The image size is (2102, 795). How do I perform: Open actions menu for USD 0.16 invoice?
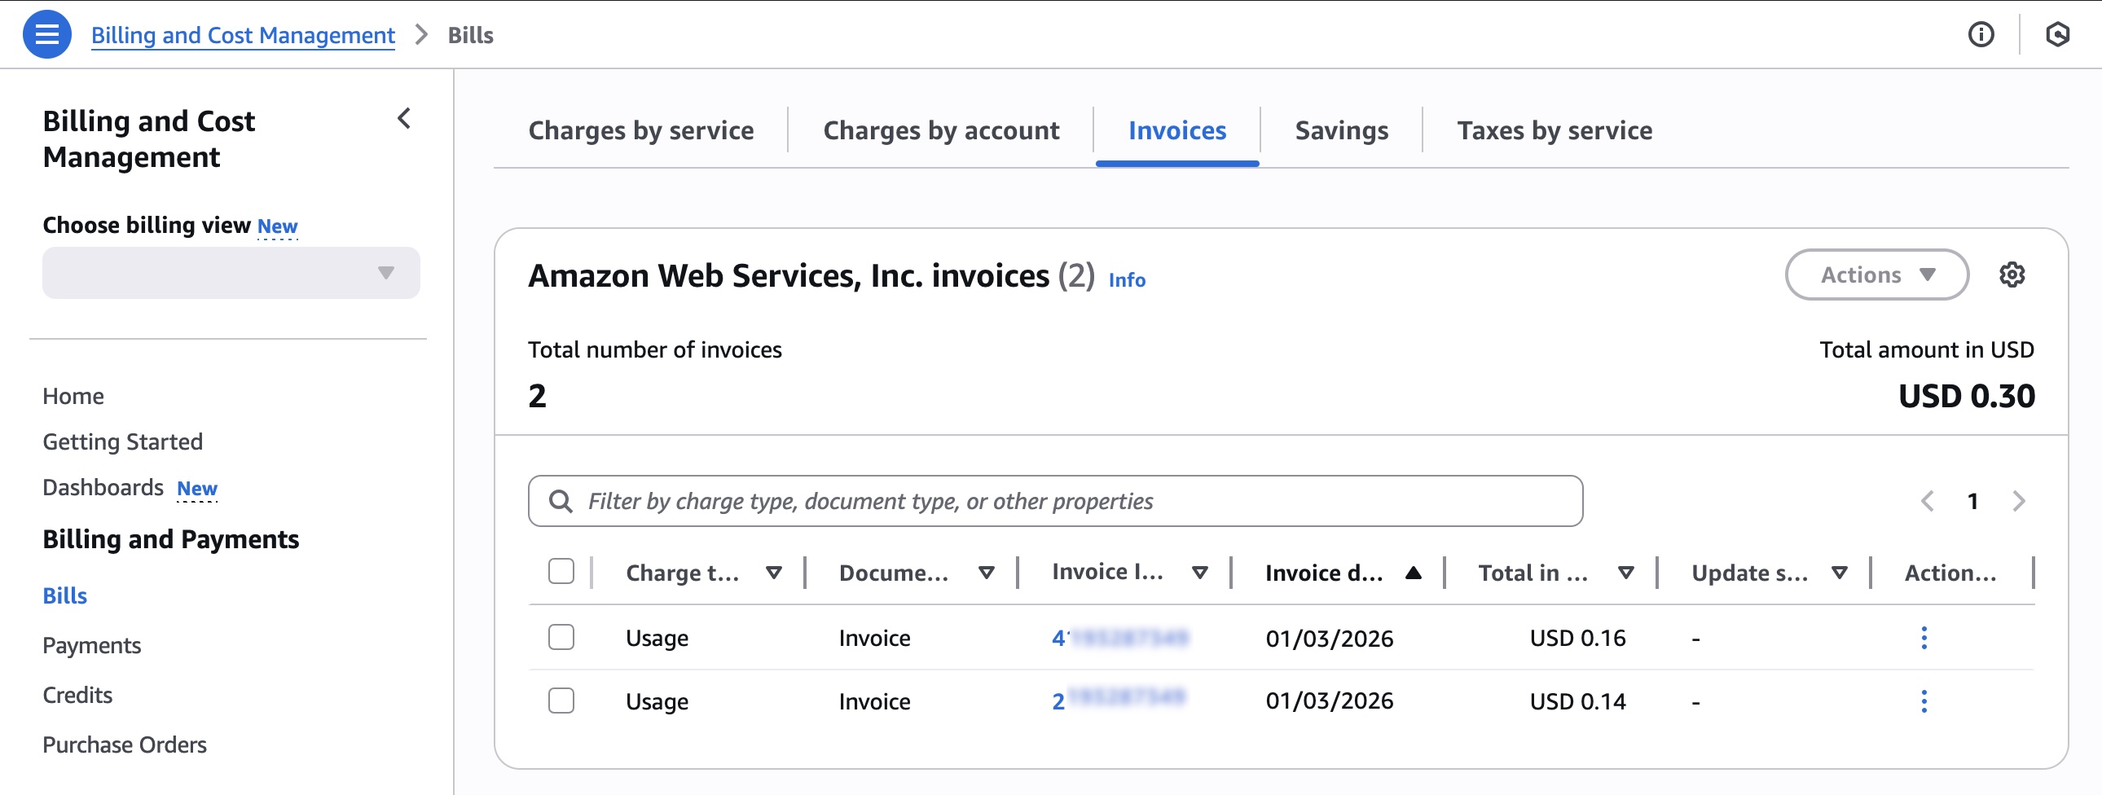(1924, 638)
